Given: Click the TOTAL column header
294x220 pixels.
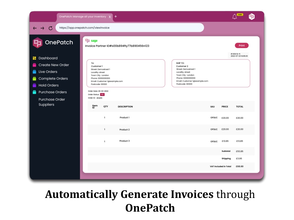Looking at the screenshot, I should (x=240, y=107).
